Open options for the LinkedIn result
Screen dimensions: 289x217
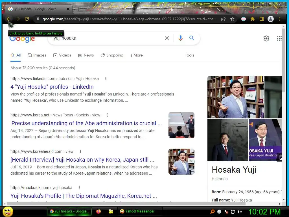pyautogui.click(x=106, y=79)
